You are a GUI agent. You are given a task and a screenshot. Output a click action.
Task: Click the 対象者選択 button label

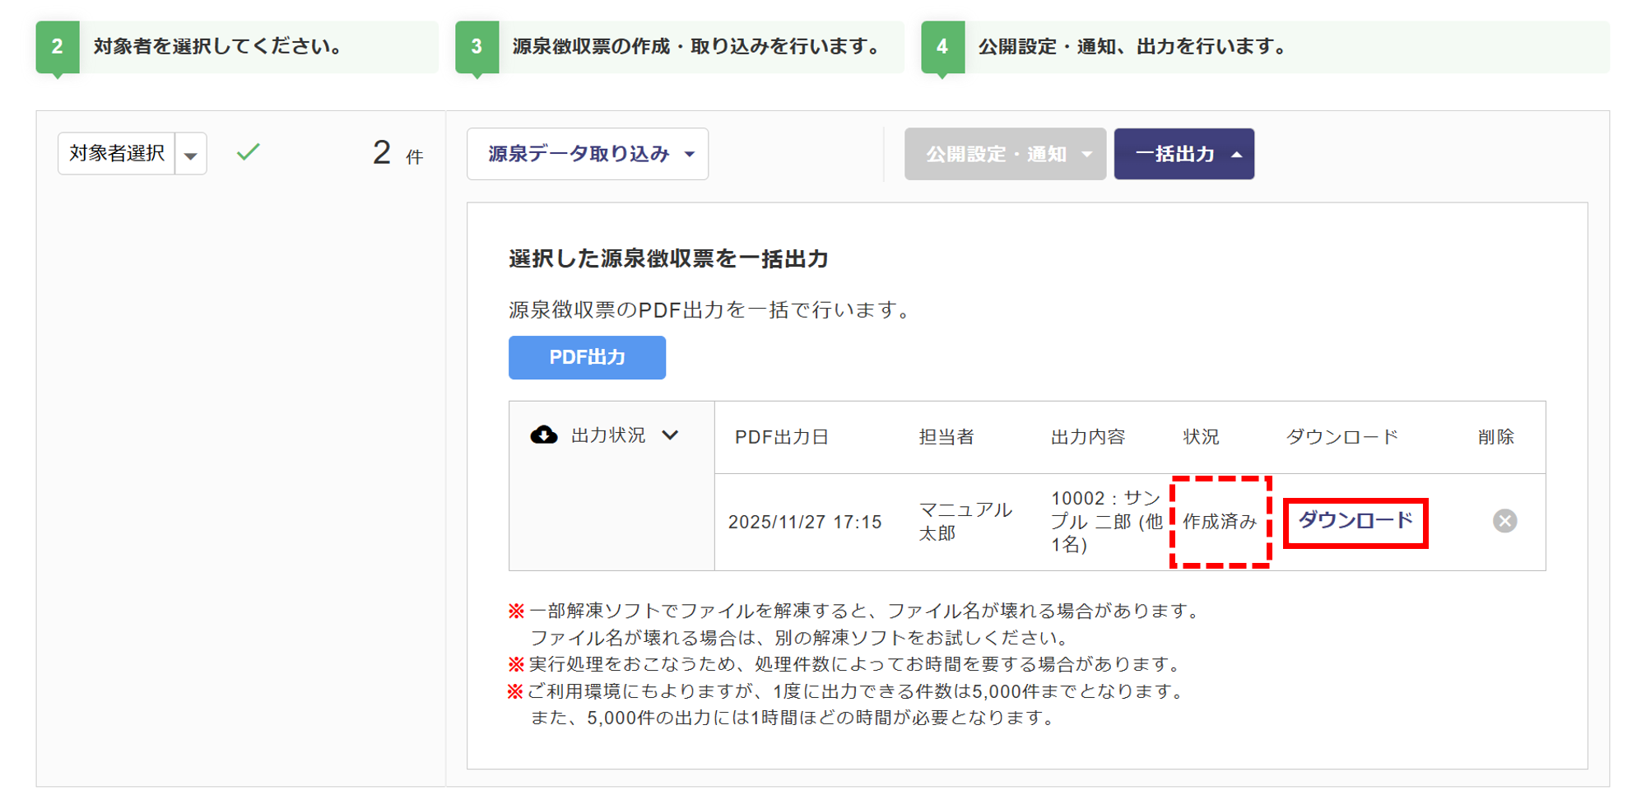[117, 153]
